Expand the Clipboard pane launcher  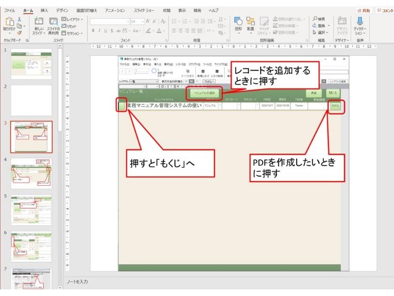point(27,40)
